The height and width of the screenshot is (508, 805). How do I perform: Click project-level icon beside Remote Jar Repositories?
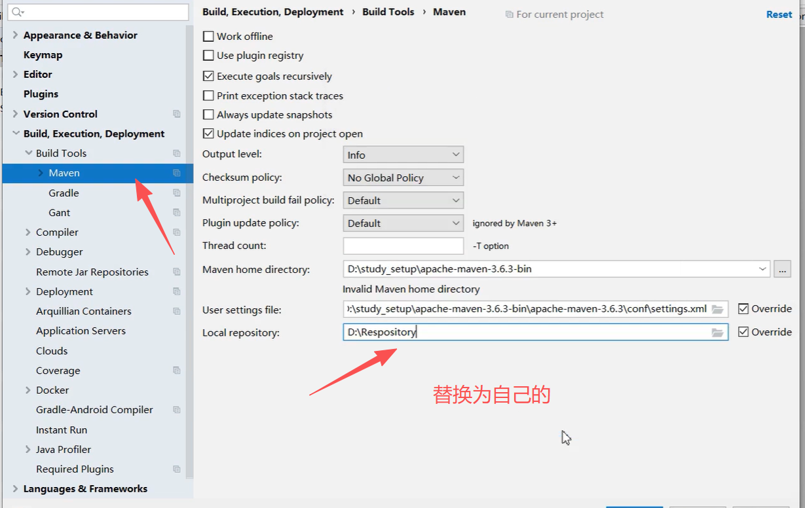point(177,272)
